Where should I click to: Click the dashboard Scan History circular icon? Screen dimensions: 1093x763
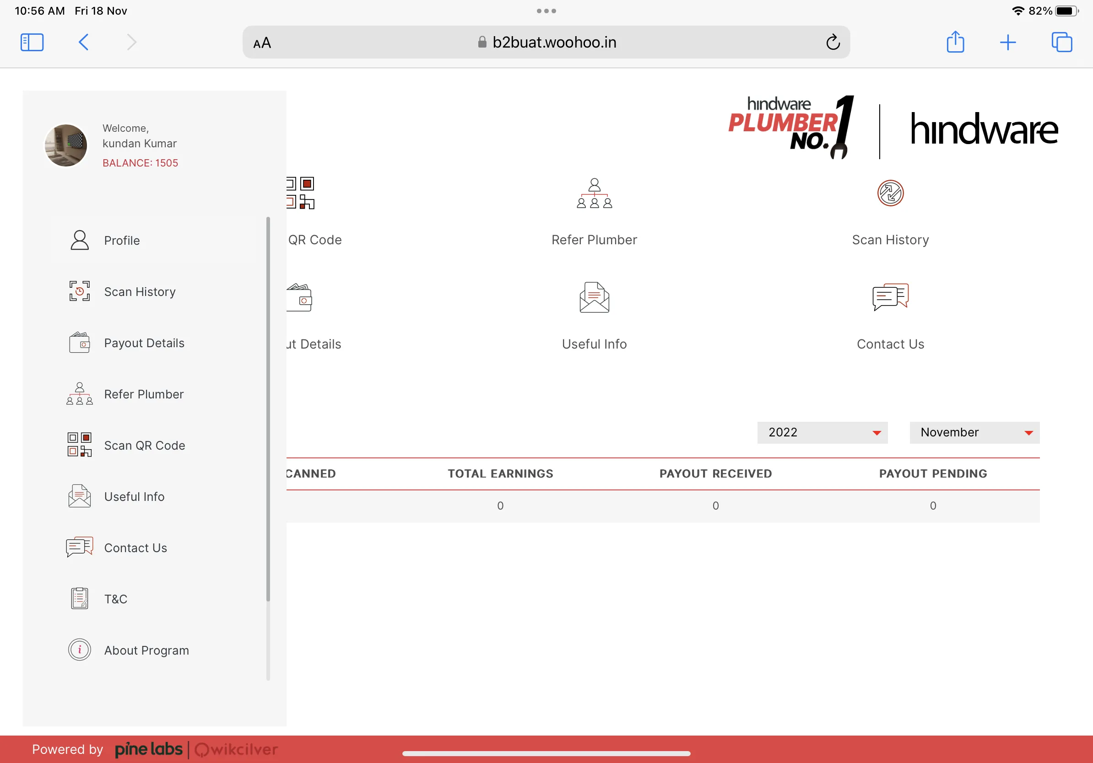[x=890, y=193]
